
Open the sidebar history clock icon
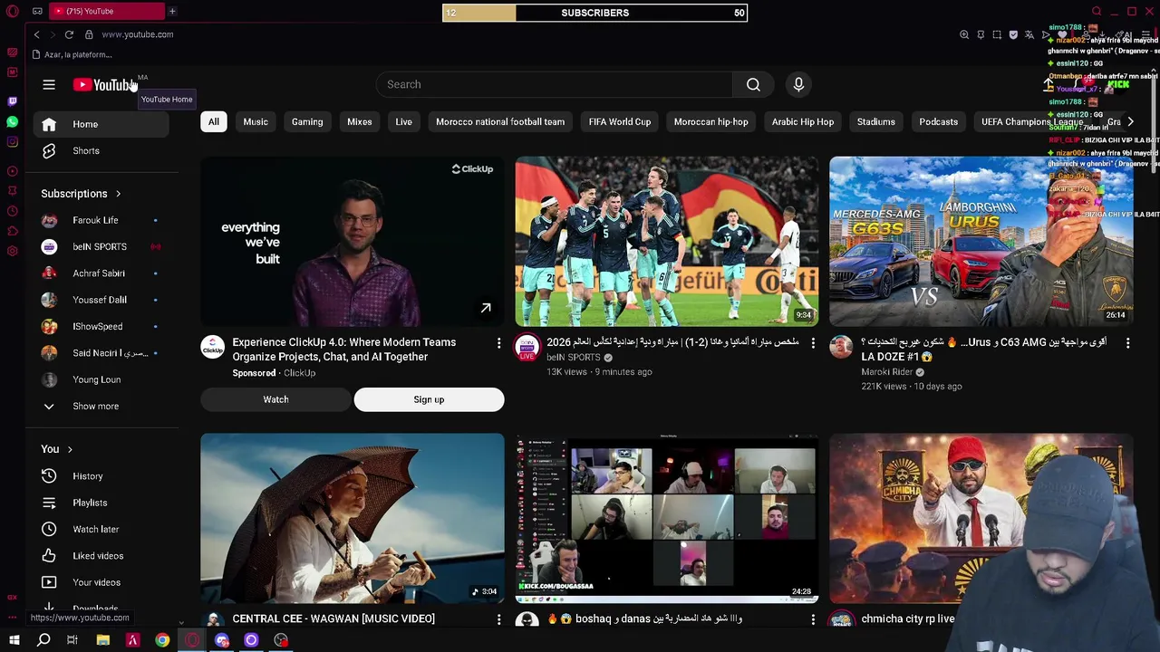click(12, 211)
